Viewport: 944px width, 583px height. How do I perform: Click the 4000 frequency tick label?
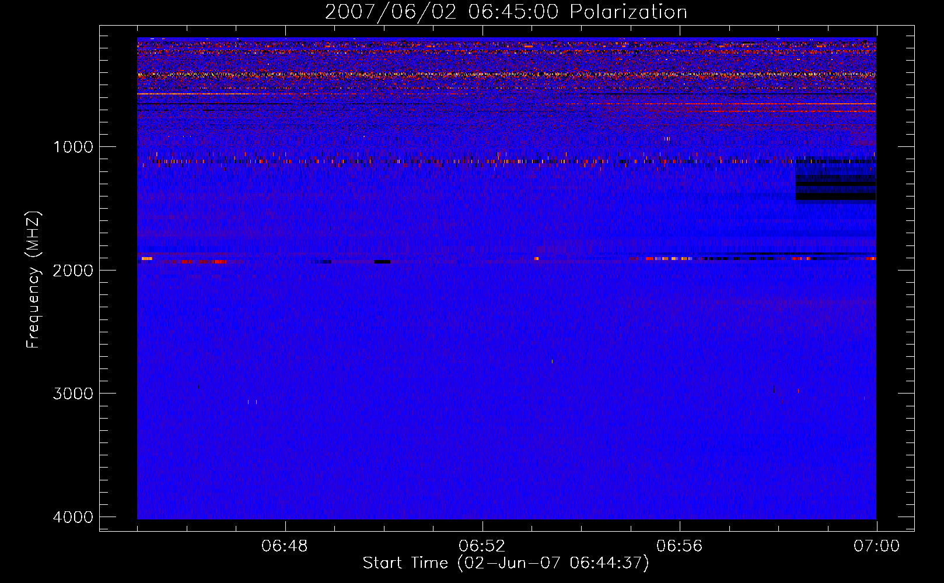pyautogui.click(x=73, y=517)
